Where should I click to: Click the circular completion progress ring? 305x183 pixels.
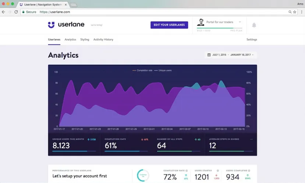[143, 175]
